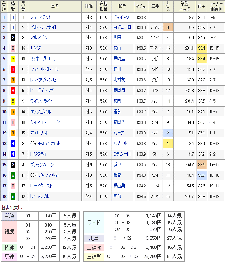Screen dimensions: 225x262
Task: Open jockey link 横山典
Action: click(x=119, y=186)
